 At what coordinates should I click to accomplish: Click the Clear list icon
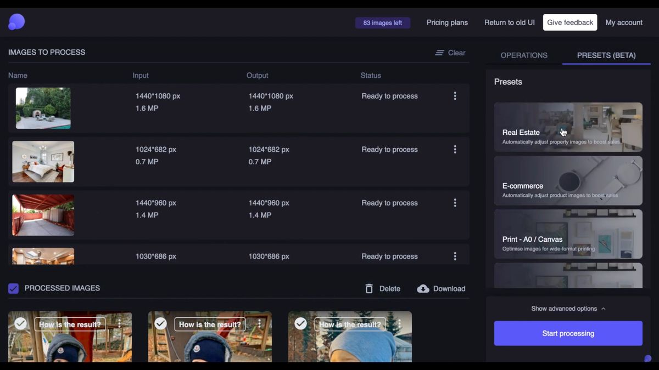pyautogui.click(x=439, y=53)
